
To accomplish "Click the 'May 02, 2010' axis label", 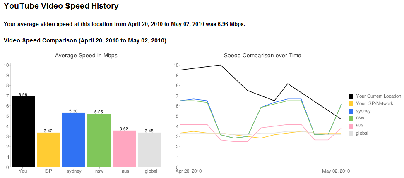I will tap(336, 171).
